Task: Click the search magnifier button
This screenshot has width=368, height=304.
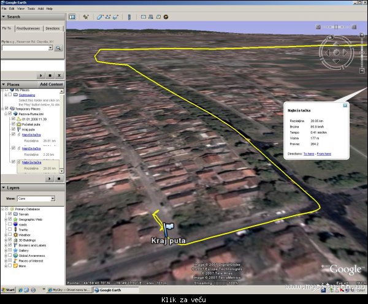Action: coord(59,48)
